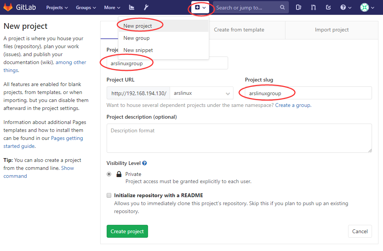Viewport: 383px width, 251px height.
Task: Click the user avatar icon
Action: click(x=364, y=7)
